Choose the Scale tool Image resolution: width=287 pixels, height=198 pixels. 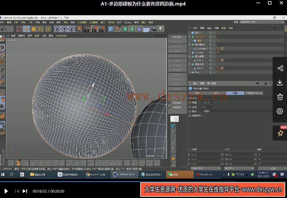(34, 29)
